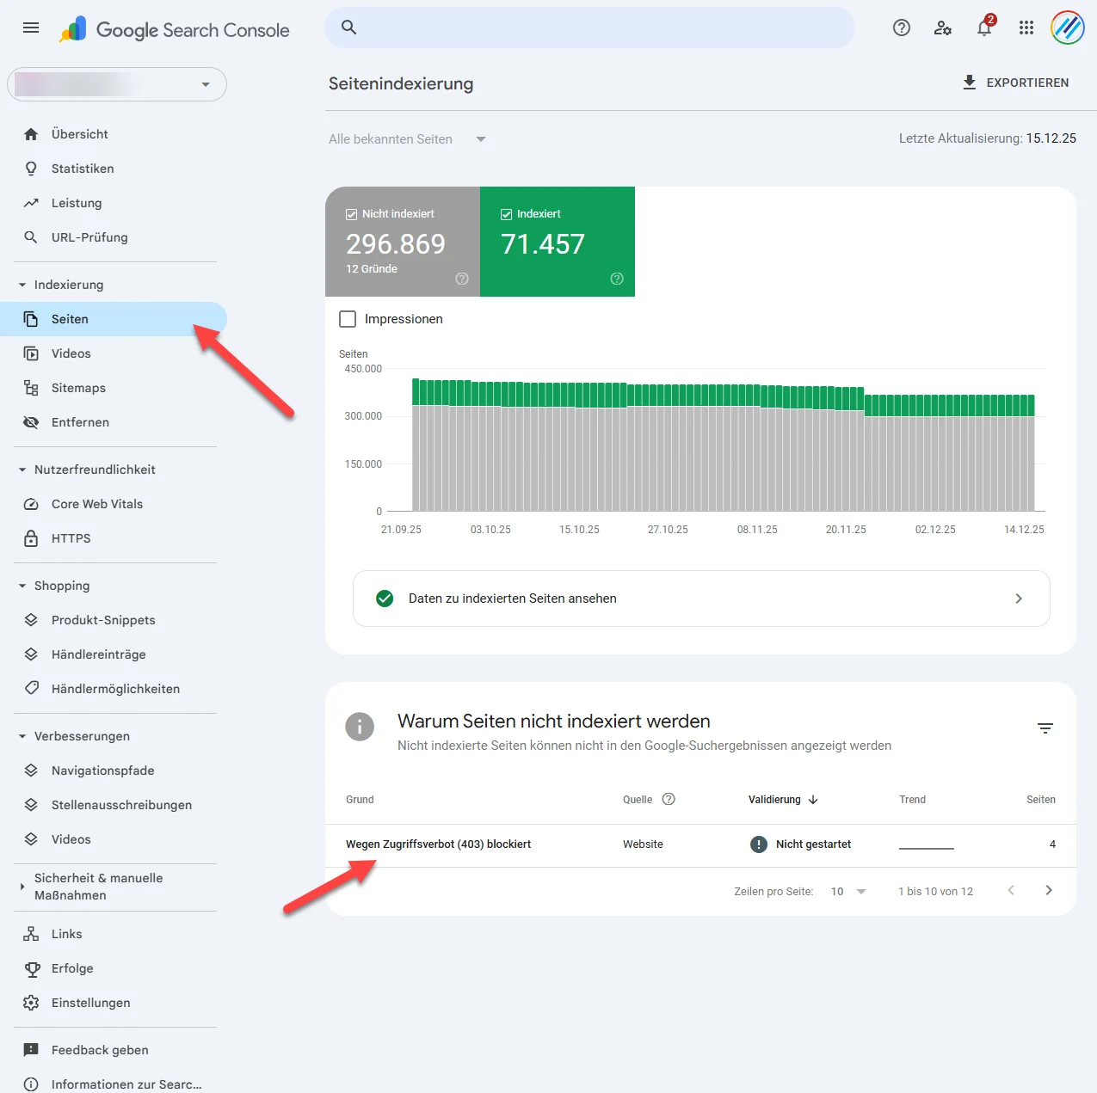Open the Zeilen pro Seite dropdown
1097x1093 pixels.
tap(848, 891)
